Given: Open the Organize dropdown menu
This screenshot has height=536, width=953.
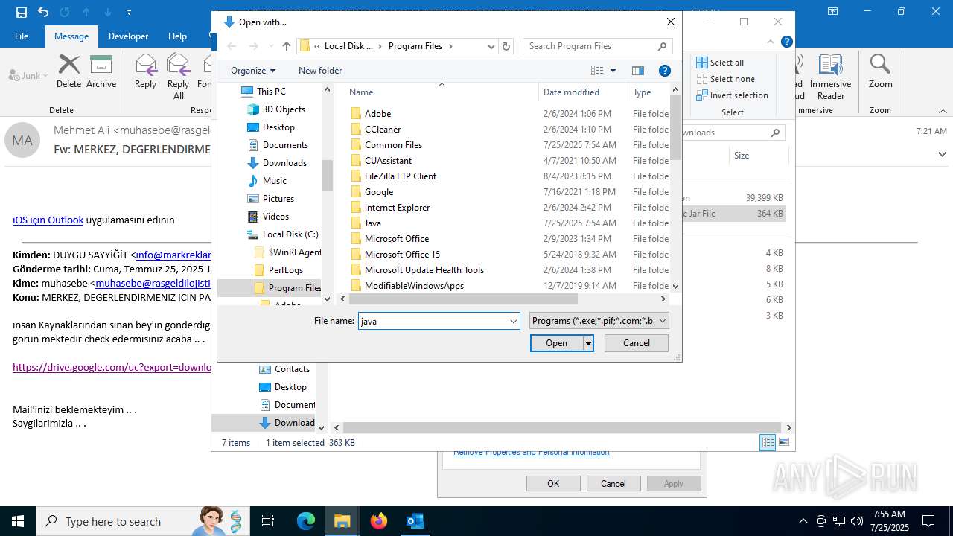Looking at the screenshot, I should 253,71.
